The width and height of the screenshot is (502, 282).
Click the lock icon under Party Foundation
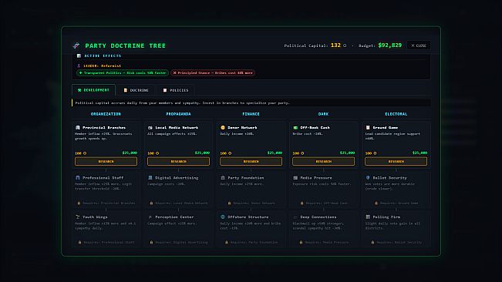pyautogui.click(x=229, y=203)
